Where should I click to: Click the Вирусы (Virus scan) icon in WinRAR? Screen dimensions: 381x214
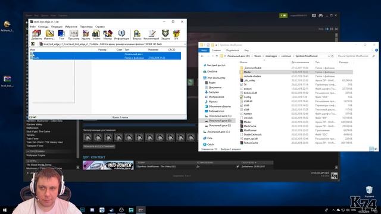(137, 34)
